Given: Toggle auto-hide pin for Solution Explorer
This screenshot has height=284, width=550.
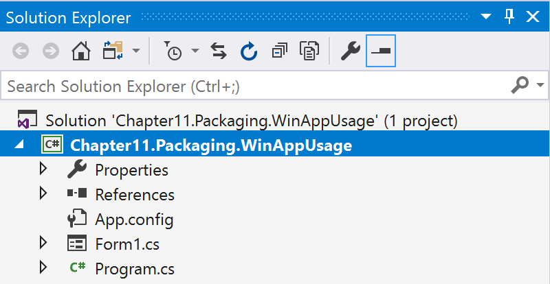Looking at the screenshot, I should click(509, 16).
